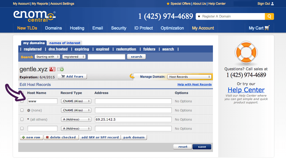Open the top bar Help Center link

tap(217, 4)
